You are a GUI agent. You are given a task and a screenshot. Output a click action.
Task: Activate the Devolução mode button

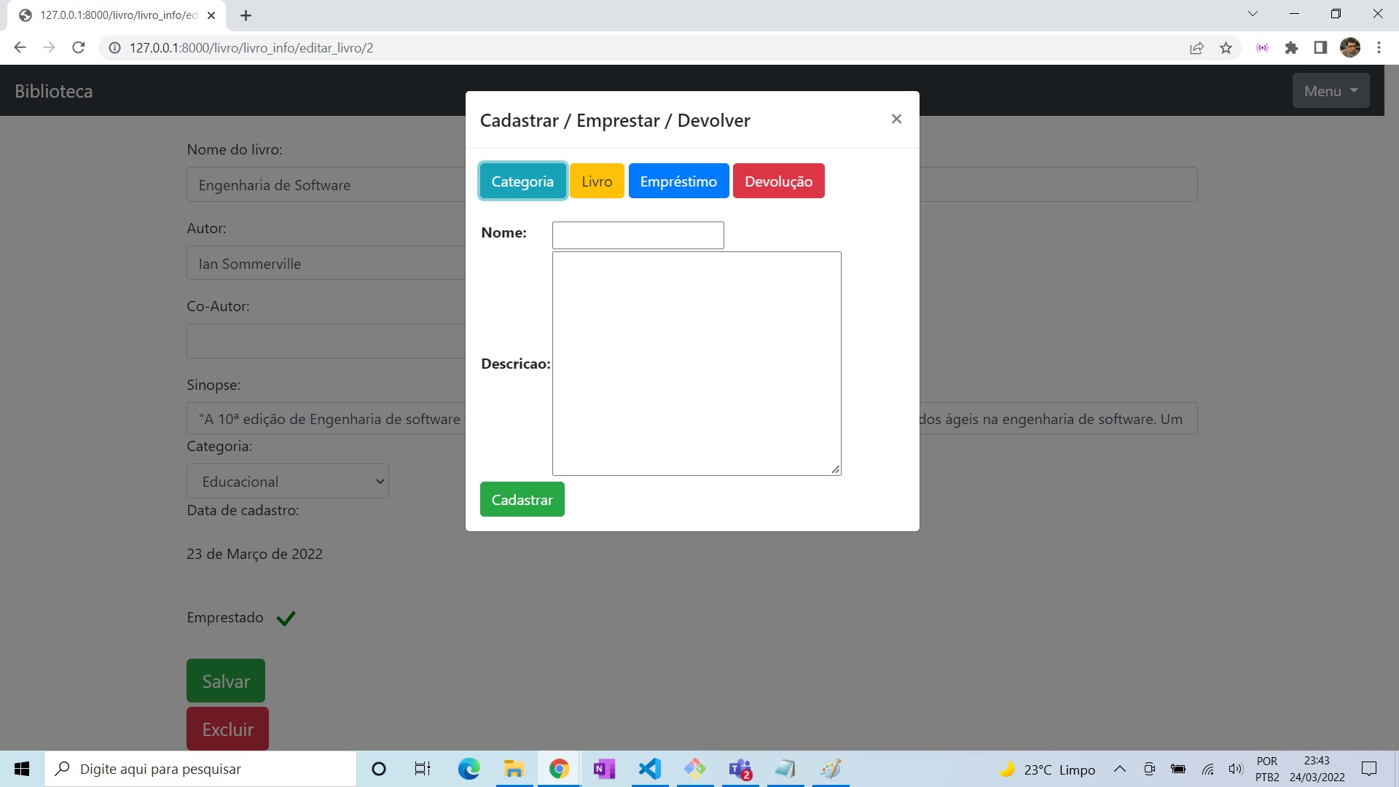point(778,181)
